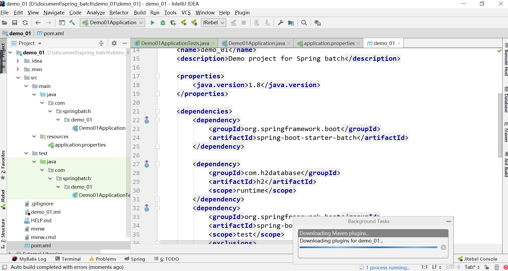Click the editor vertical scrollbar thumb
This screenshot has width=508, height=271.
pyautogui.click(x=500, y=125)
